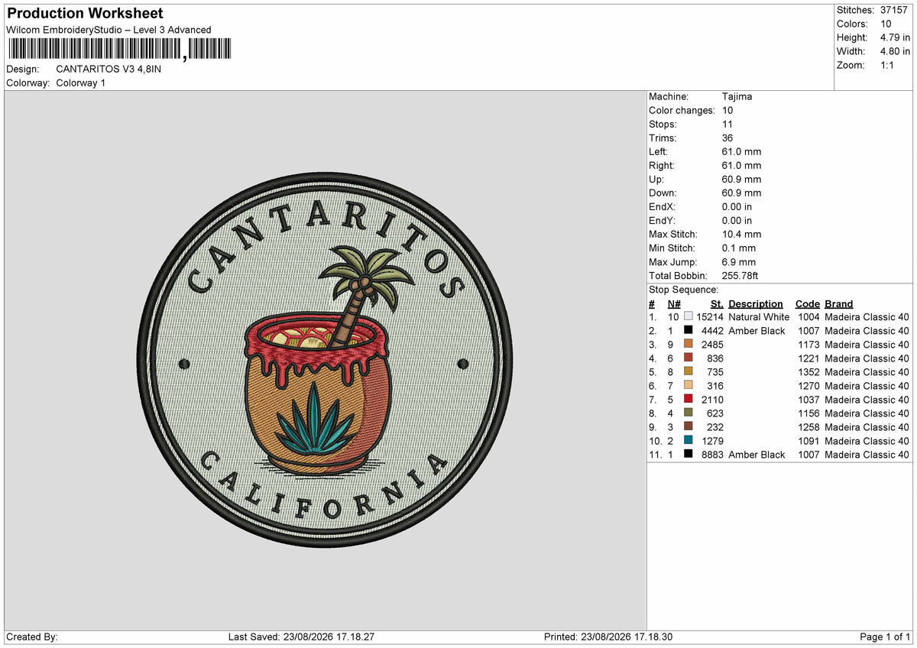Screen dimensions: 917x648
Task: Click stitch count 15214 in stop 1
Action: point(710,316)
